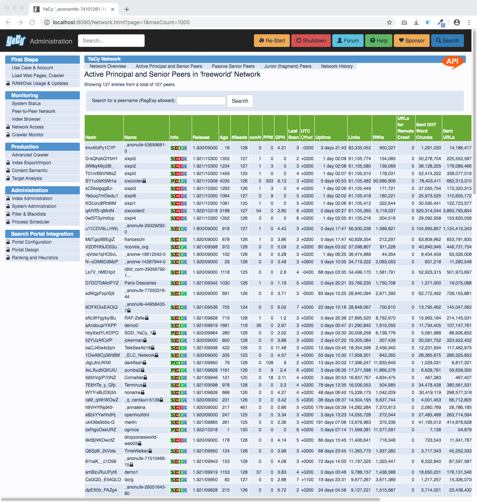
Task: Click the info icon for peer borg
Action: coord(179,480)
